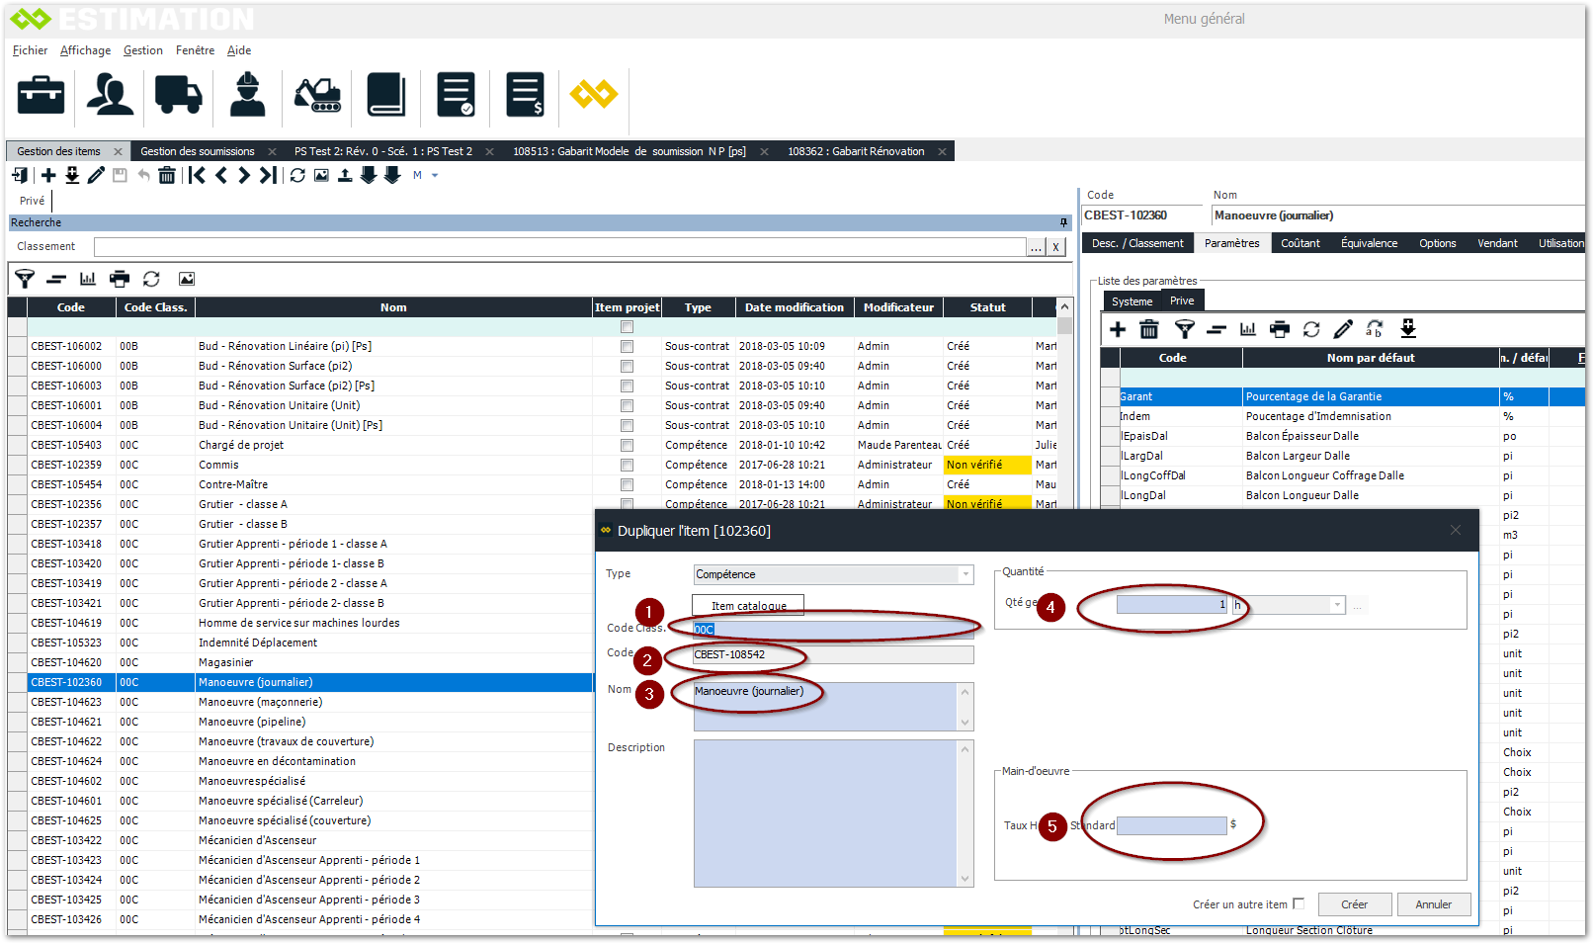The width and height of the screenshot is (1594, 944).
Task: Toggle Item projet checkbox for Commis row
Action: [627, 465]
